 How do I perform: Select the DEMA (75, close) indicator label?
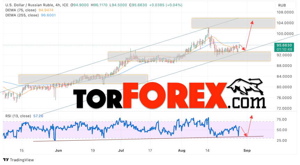21,10
